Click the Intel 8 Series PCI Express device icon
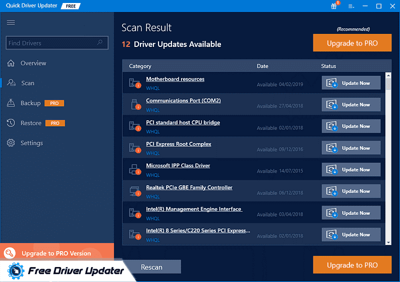The image size is (400, 282). [x=134, y=235]
